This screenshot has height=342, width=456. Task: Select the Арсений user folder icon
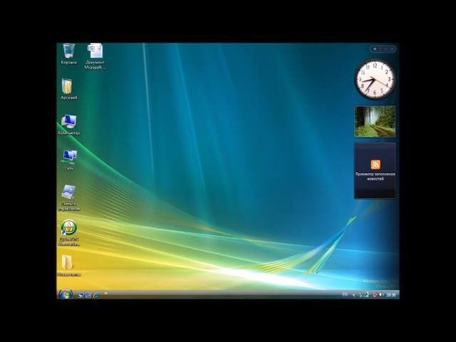click(68, 89)
